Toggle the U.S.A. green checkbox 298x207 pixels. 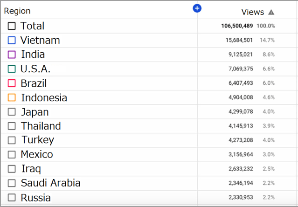12,69
